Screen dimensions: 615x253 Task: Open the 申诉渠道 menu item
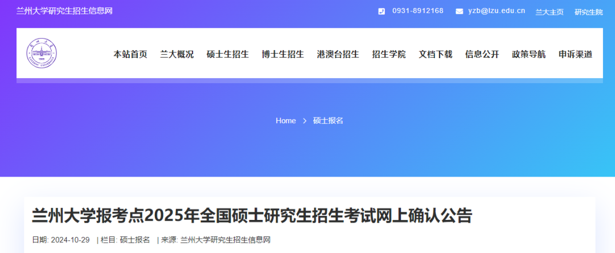tap(575, 55)
